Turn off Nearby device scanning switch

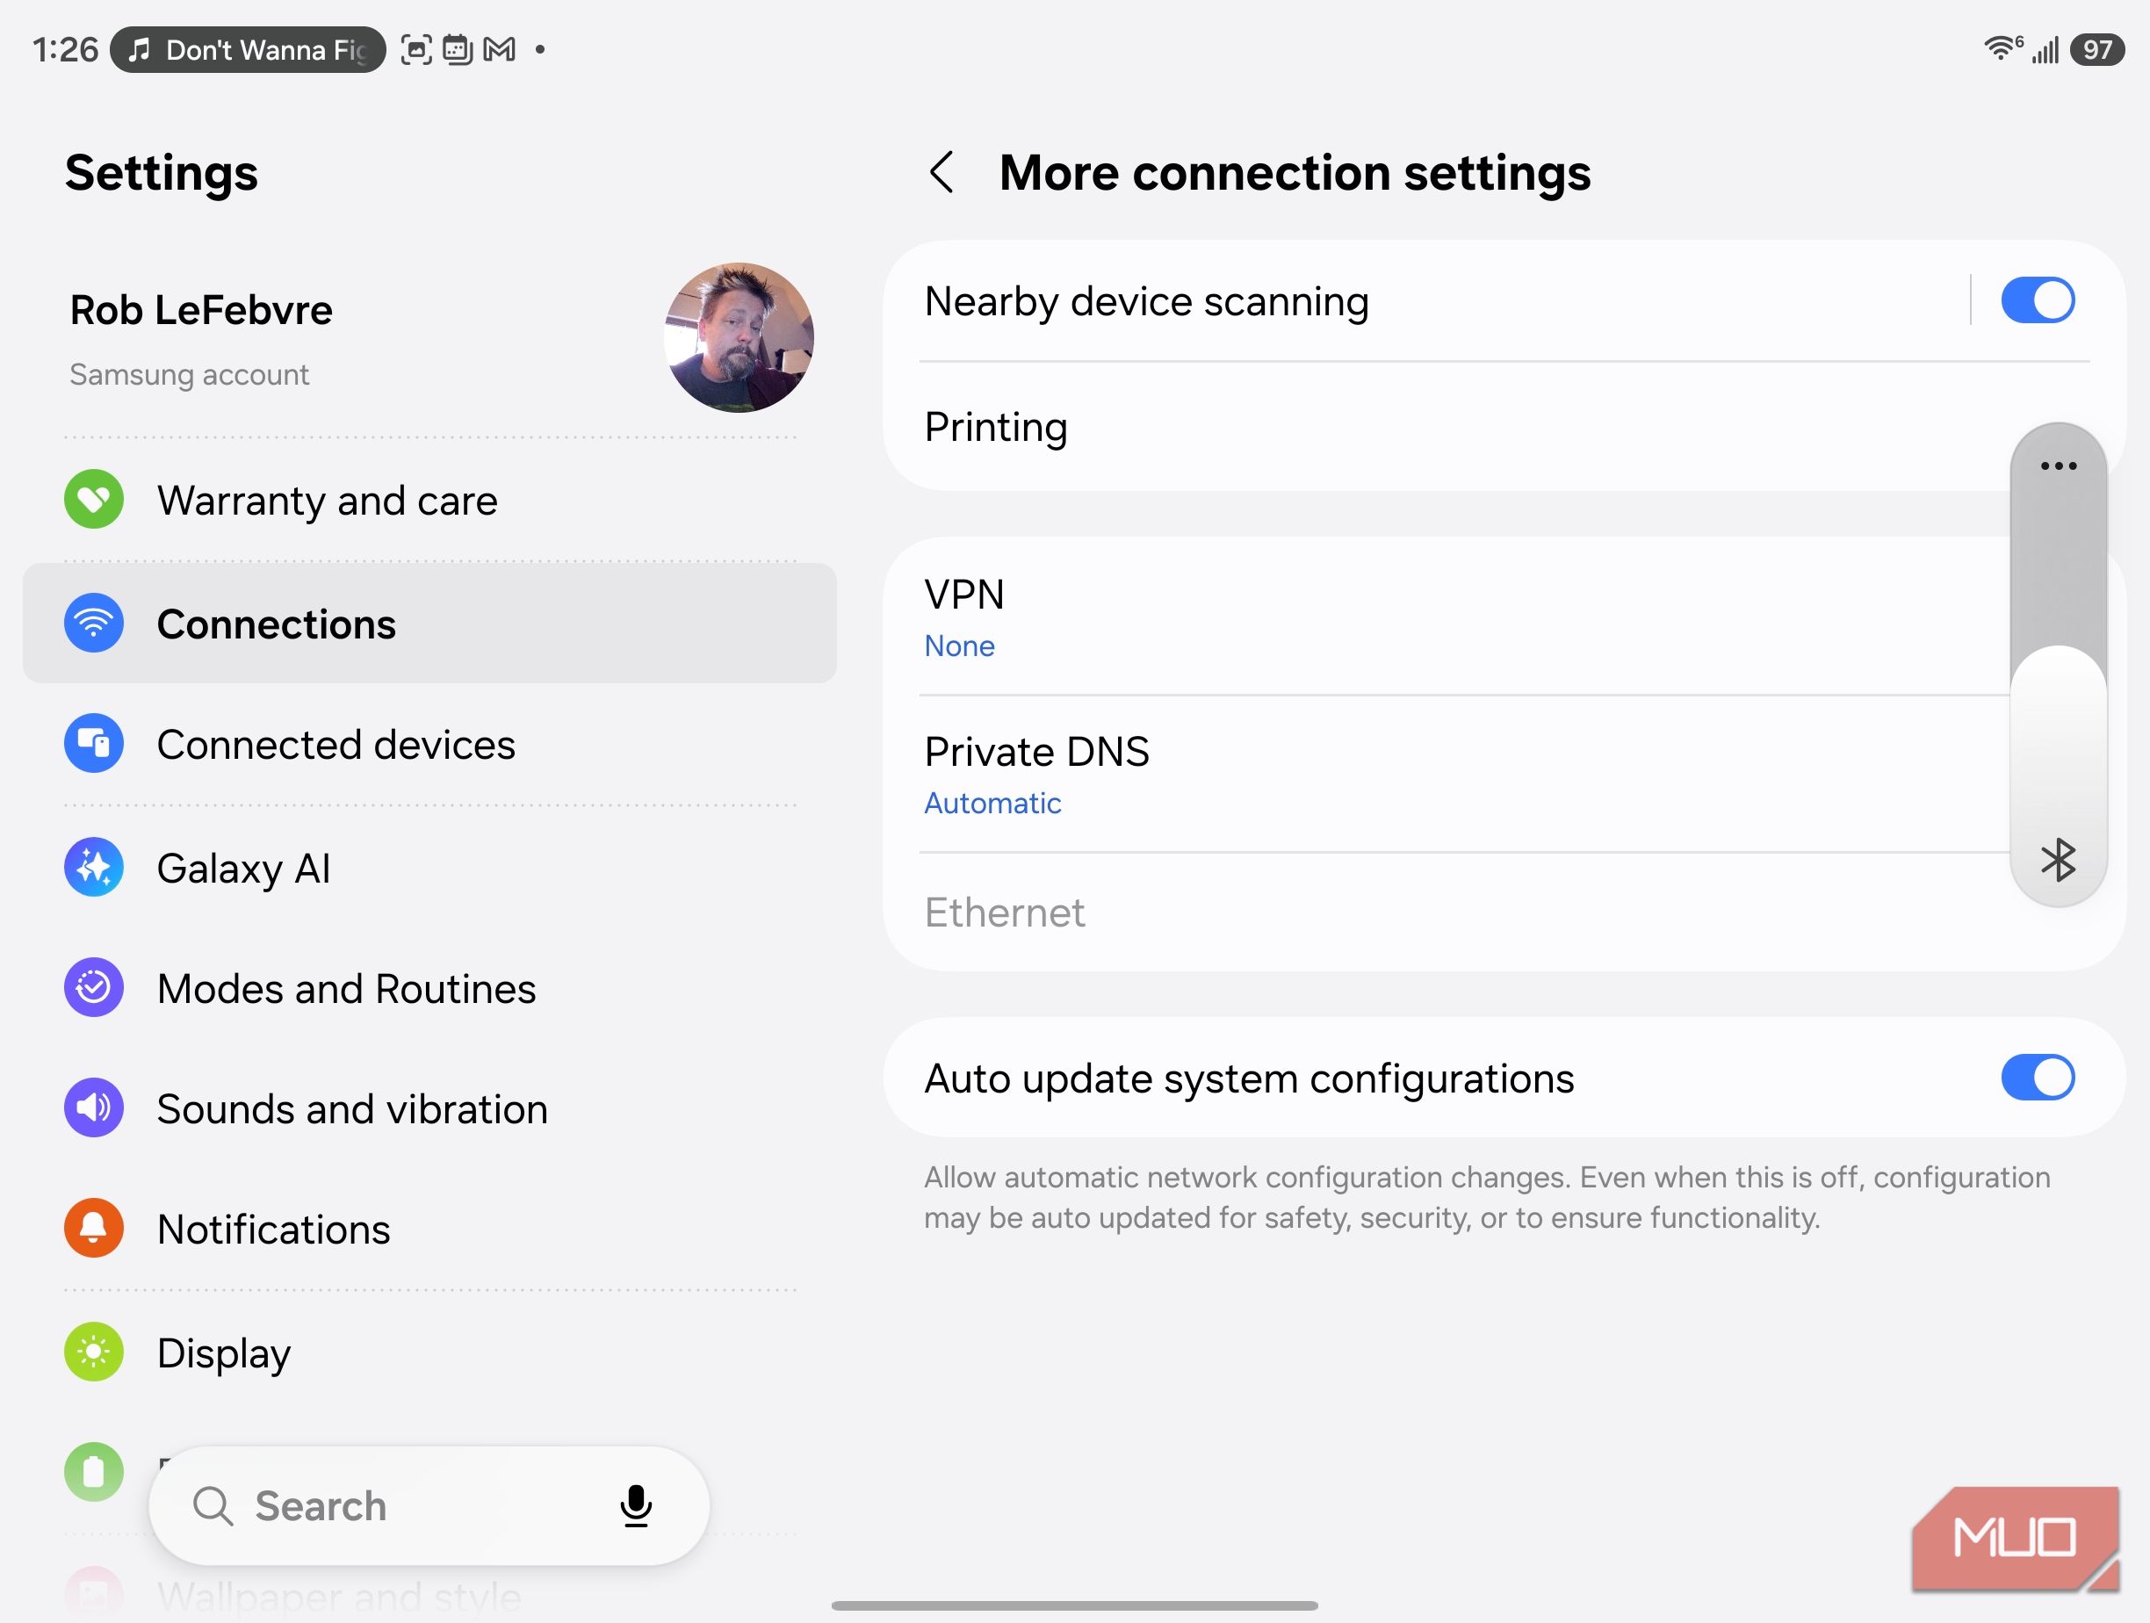(x=2038, y=300)
